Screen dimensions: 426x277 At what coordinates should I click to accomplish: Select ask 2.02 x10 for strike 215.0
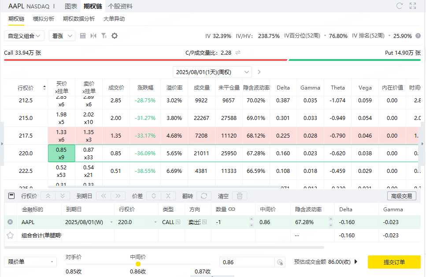(89, 118)
